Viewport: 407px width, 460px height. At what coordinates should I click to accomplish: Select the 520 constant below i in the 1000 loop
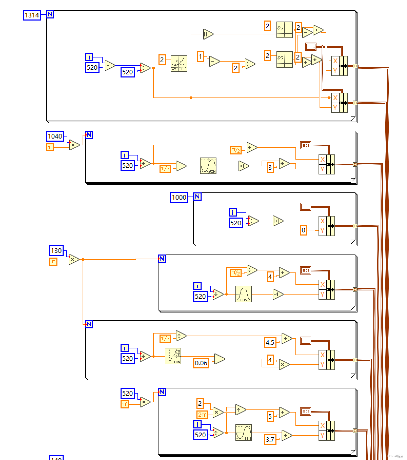pyautogui.click(x=236, y=223)
